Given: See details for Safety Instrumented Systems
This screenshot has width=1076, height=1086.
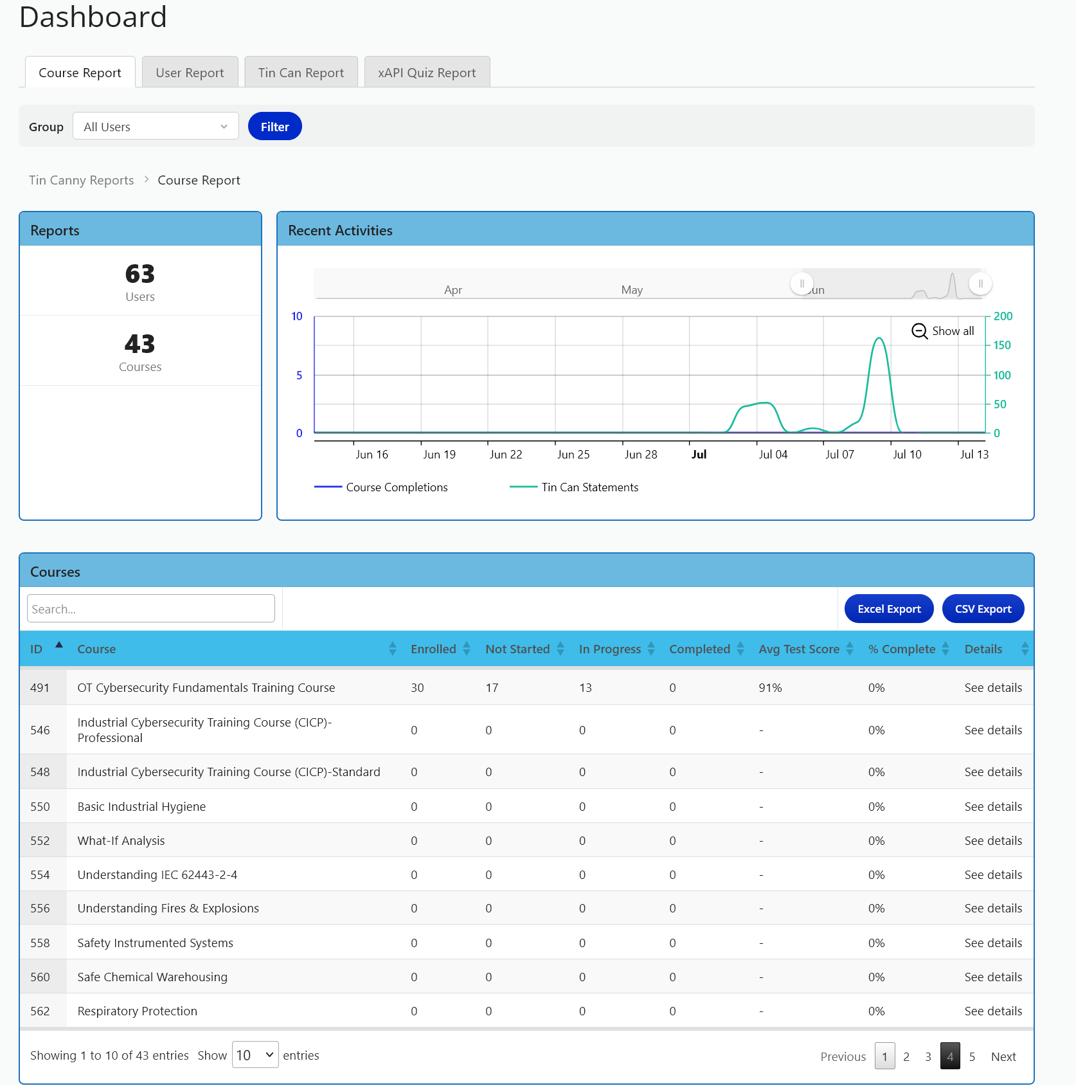Looking at the screenshot, I should 993,943.
